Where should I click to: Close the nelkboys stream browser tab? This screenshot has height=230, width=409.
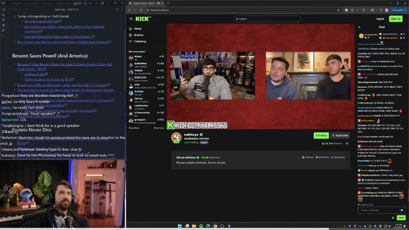point(162,3)
